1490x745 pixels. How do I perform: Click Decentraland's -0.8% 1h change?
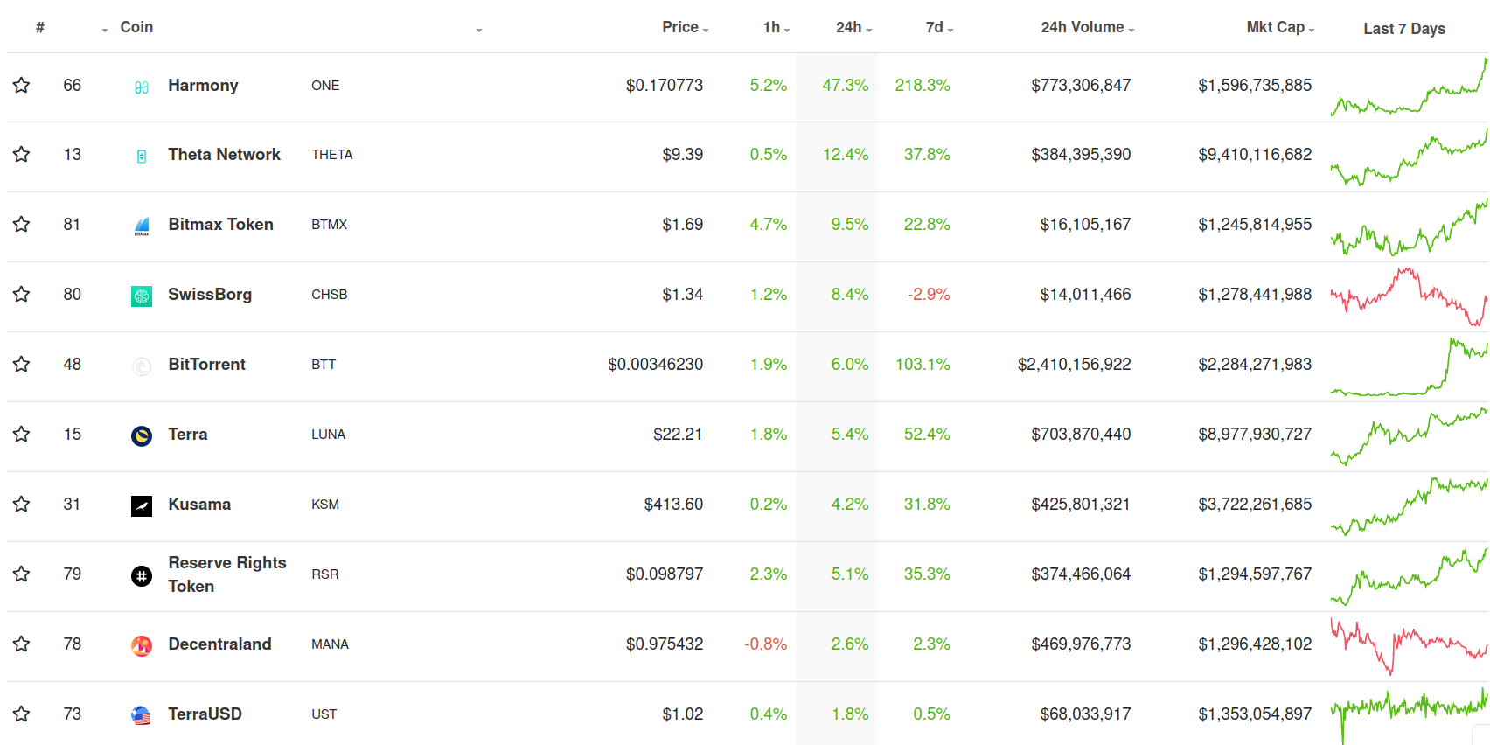(766, 644)
